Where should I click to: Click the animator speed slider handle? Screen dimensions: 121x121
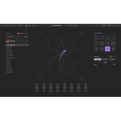pyautogui.click(x=105, y=62)
